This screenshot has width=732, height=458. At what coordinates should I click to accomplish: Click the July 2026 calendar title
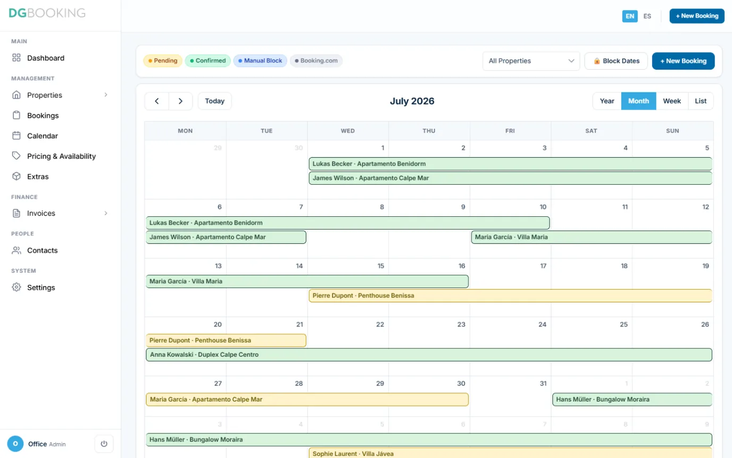(x=412, y=101)
